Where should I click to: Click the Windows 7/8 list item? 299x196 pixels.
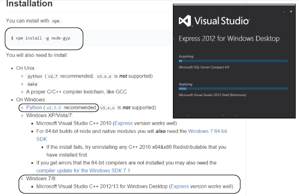pos(41,179)
